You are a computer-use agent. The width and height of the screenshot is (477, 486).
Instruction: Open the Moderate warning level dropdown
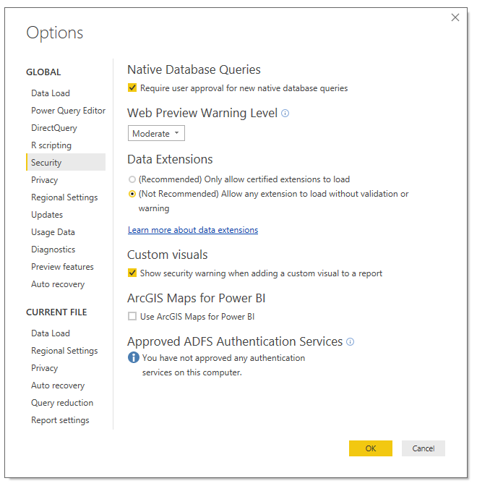pyautogui.click(x=156, y=133)
